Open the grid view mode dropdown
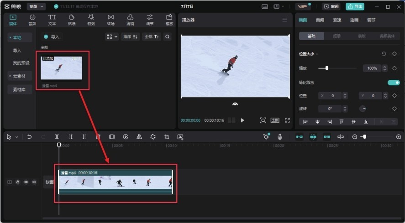The image size is (405, 223). point(112,36)
